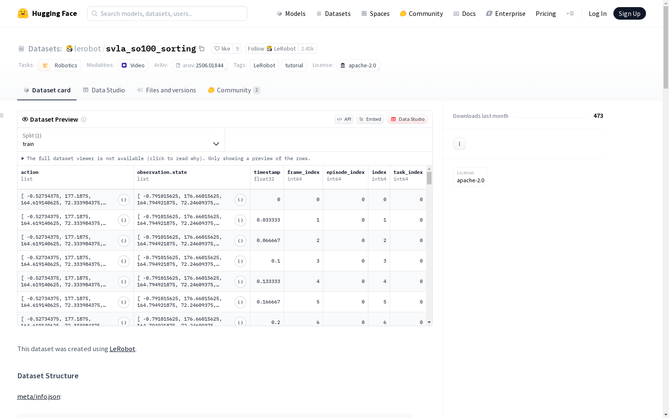Open more options three-dot button

[460, 144]
